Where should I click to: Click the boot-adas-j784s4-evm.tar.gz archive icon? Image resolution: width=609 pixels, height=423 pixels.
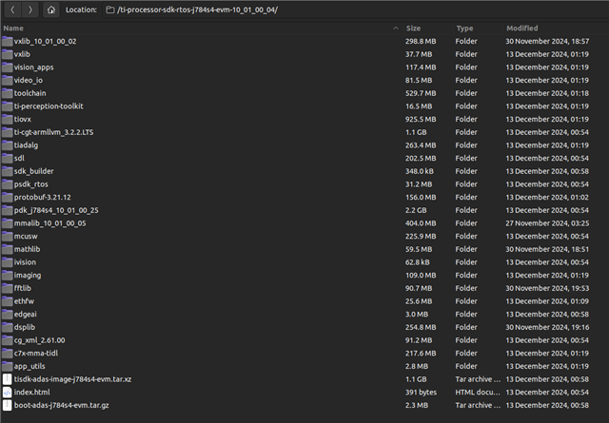tap(8, 405)
